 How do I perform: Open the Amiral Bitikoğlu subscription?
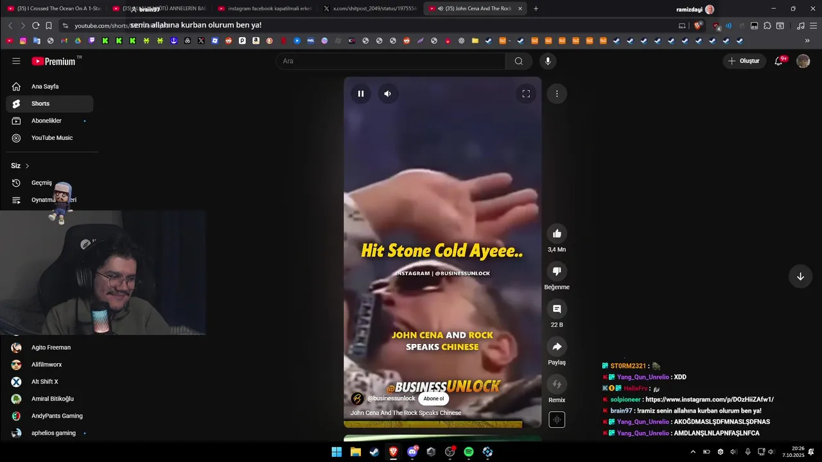(49, 398)
